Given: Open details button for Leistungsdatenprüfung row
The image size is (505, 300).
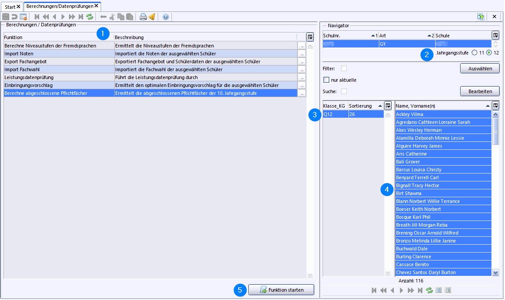Looking at the screenshot, I should click(302, 77).
